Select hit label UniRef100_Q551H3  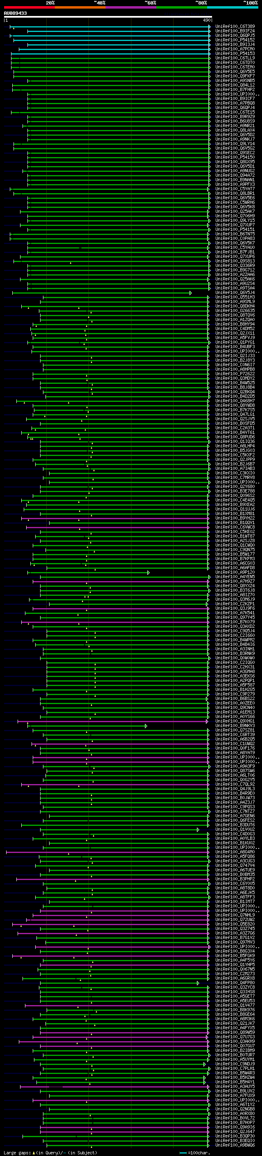235,297
